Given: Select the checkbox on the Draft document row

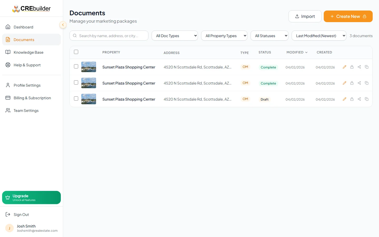Looking at the screenshot, I should coord(76,98).
